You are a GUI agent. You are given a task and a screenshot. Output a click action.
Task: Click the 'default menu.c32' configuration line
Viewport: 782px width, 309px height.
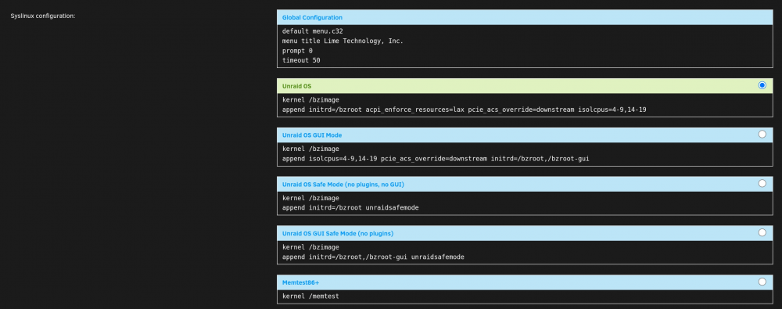coord(312,31)
